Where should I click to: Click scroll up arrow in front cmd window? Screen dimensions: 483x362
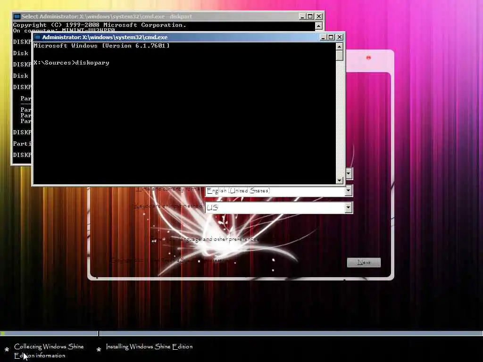click(x=340, y=47)
